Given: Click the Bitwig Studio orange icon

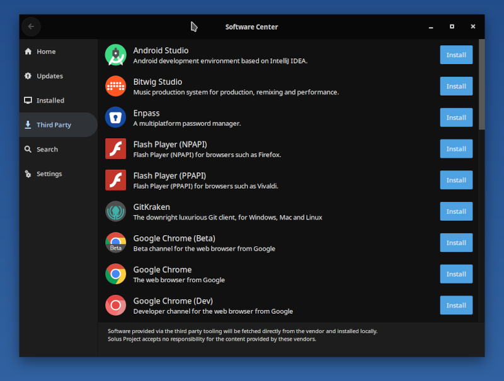Looking at the screenshot, I should click(x=115, y=86).
